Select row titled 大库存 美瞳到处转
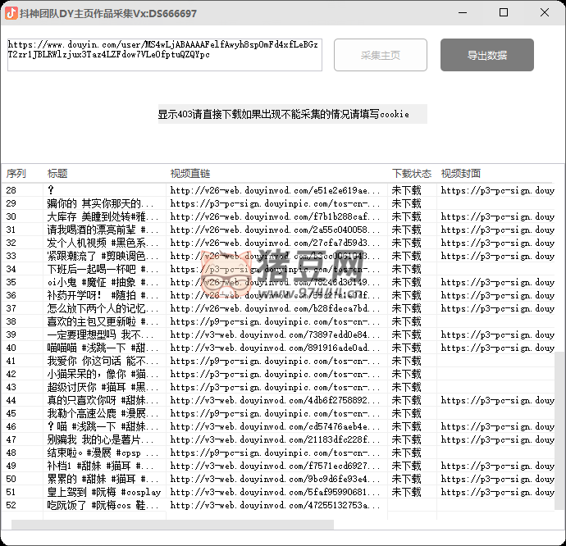The image size is (566, 546). [277, 216]
